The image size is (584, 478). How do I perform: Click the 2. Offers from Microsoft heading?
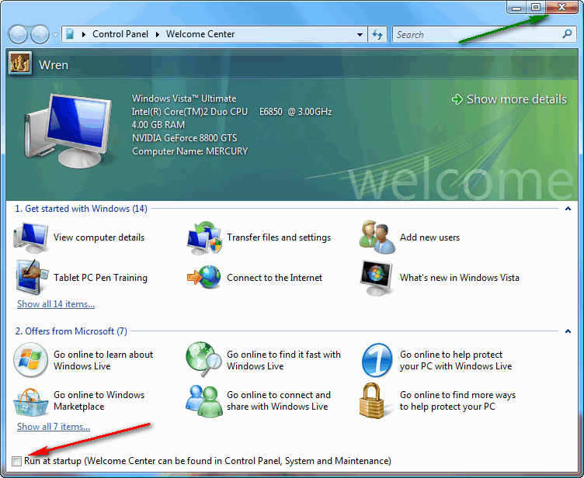pyautogui.click(x=71, y=331)
